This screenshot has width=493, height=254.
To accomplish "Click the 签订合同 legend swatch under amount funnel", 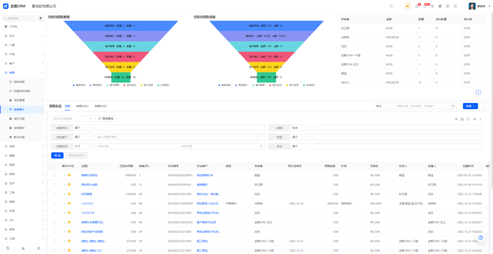I will pos(287,85).
